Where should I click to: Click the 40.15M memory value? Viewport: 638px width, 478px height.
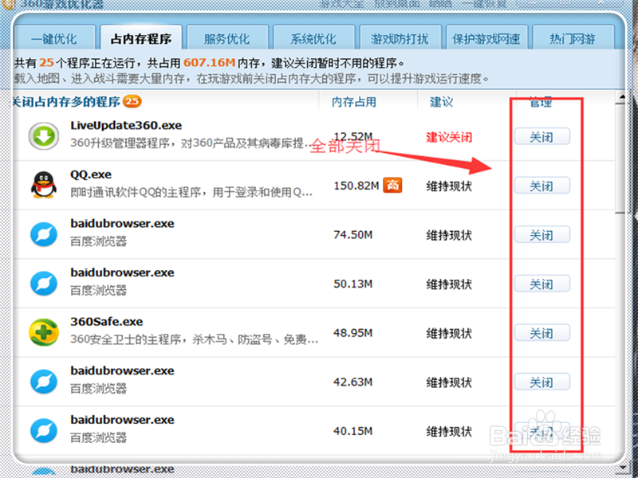pos(352,431)
